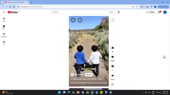Toggle play on the Short video

click(x=73, y=20)
